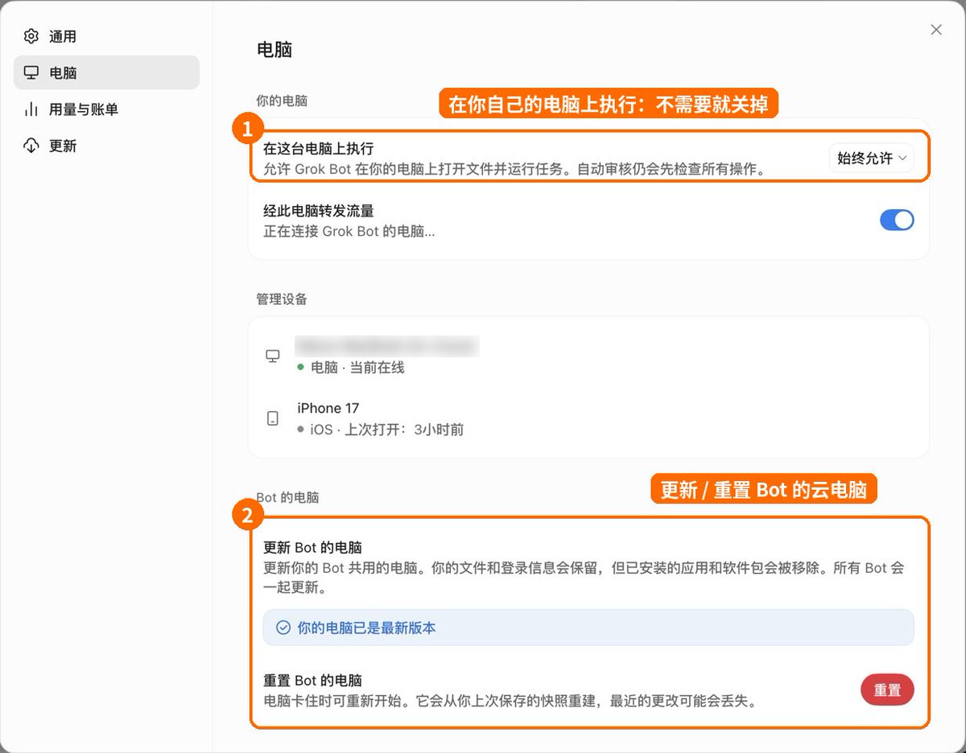Screen dimensions: 966x753
Task: Click the 管理设备 section heading
Action: point(282,299)
